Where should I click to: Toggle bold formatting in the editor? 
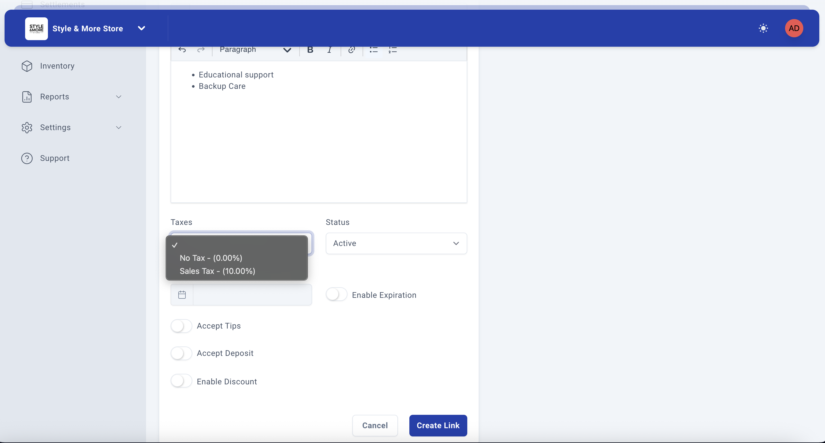click(310, 50)
